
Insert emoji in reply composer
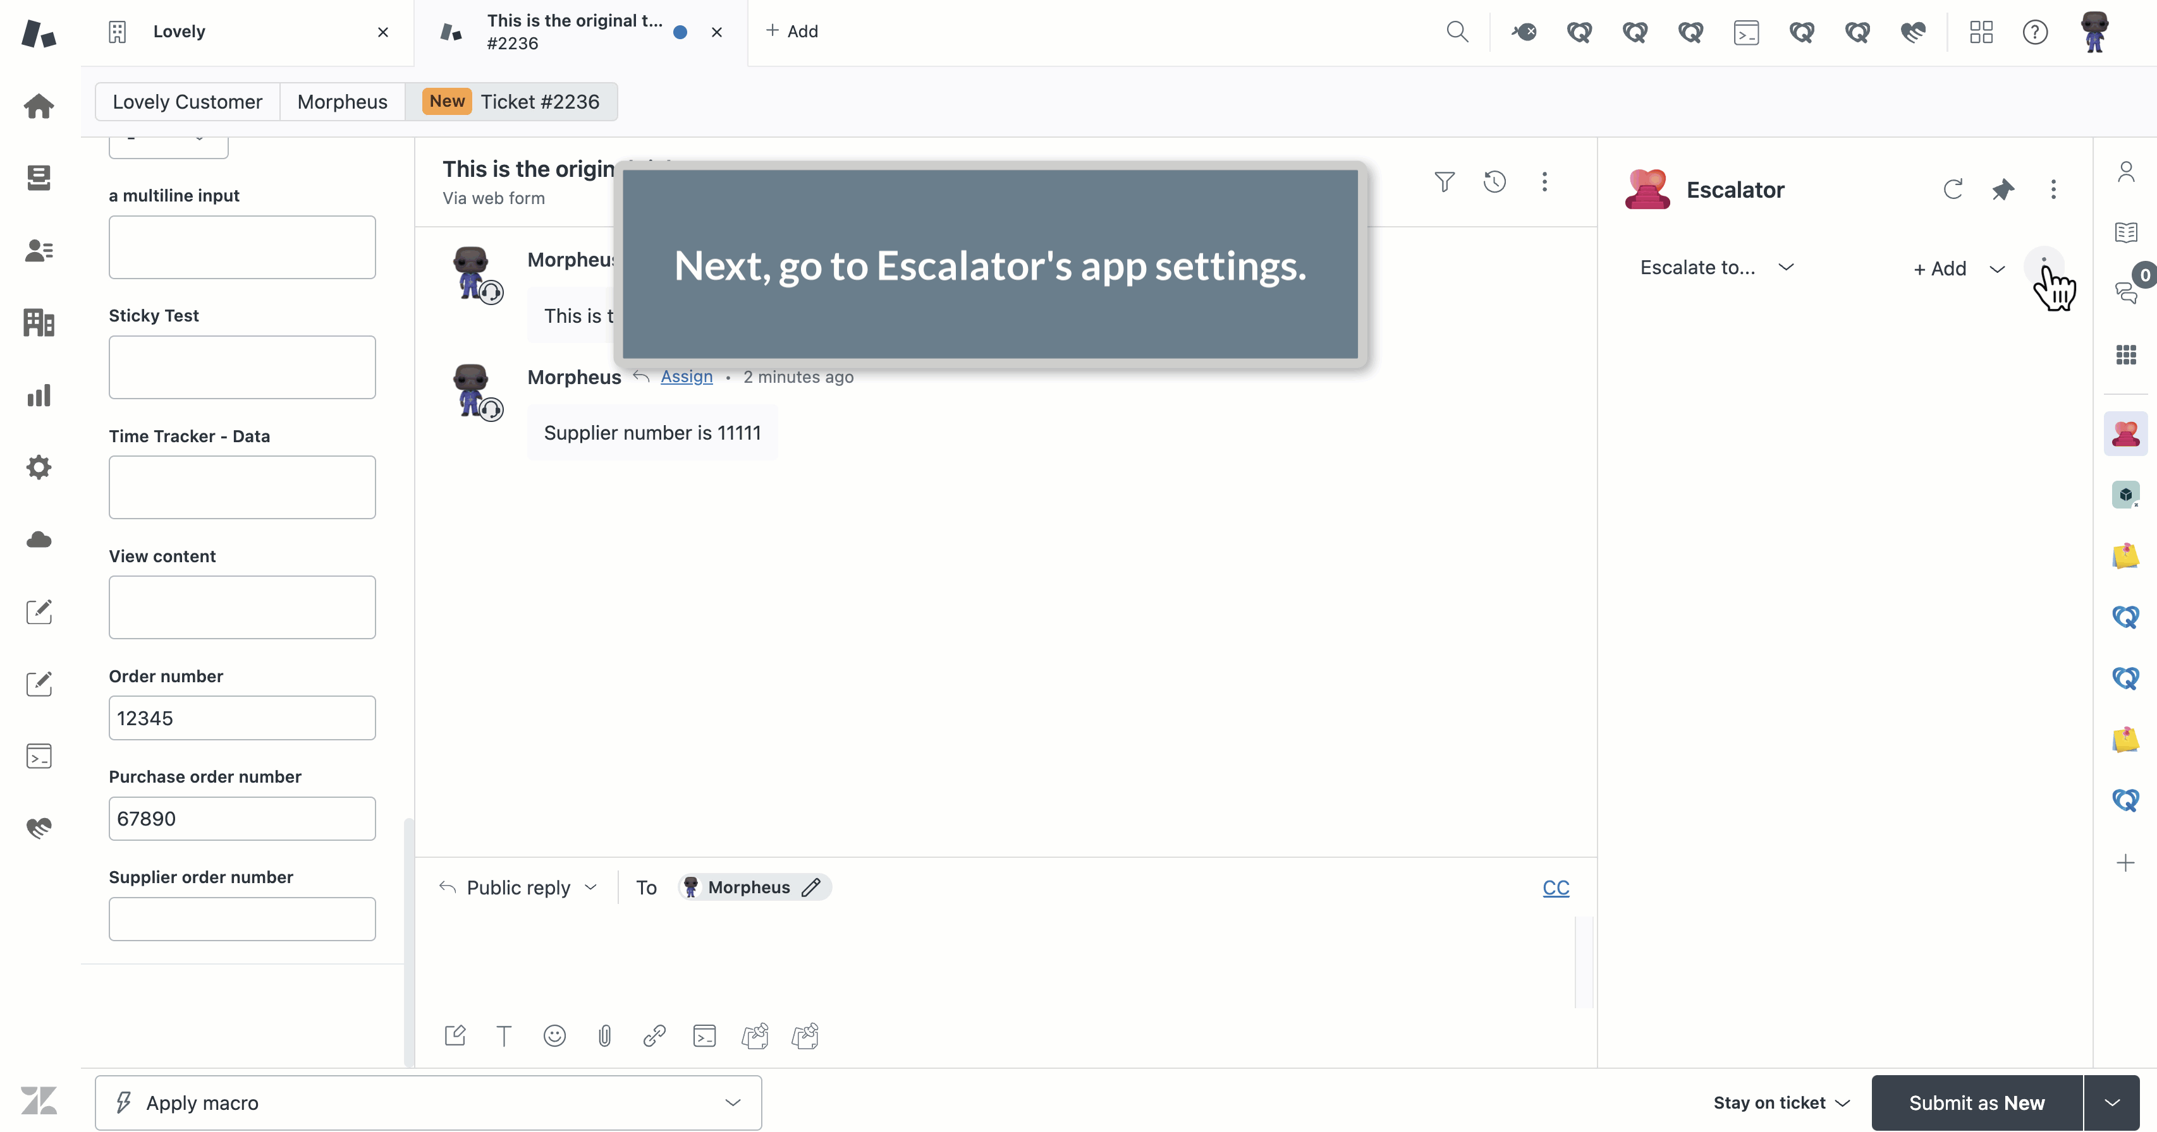click(554, 1036)
